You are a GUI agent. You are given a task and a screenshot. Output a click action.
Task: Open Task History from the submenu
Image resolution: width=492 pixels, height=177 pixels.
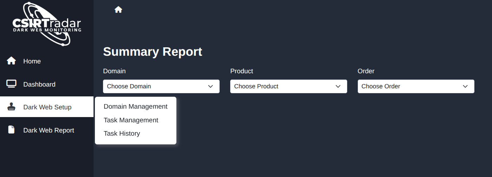(x=122, y=134)
